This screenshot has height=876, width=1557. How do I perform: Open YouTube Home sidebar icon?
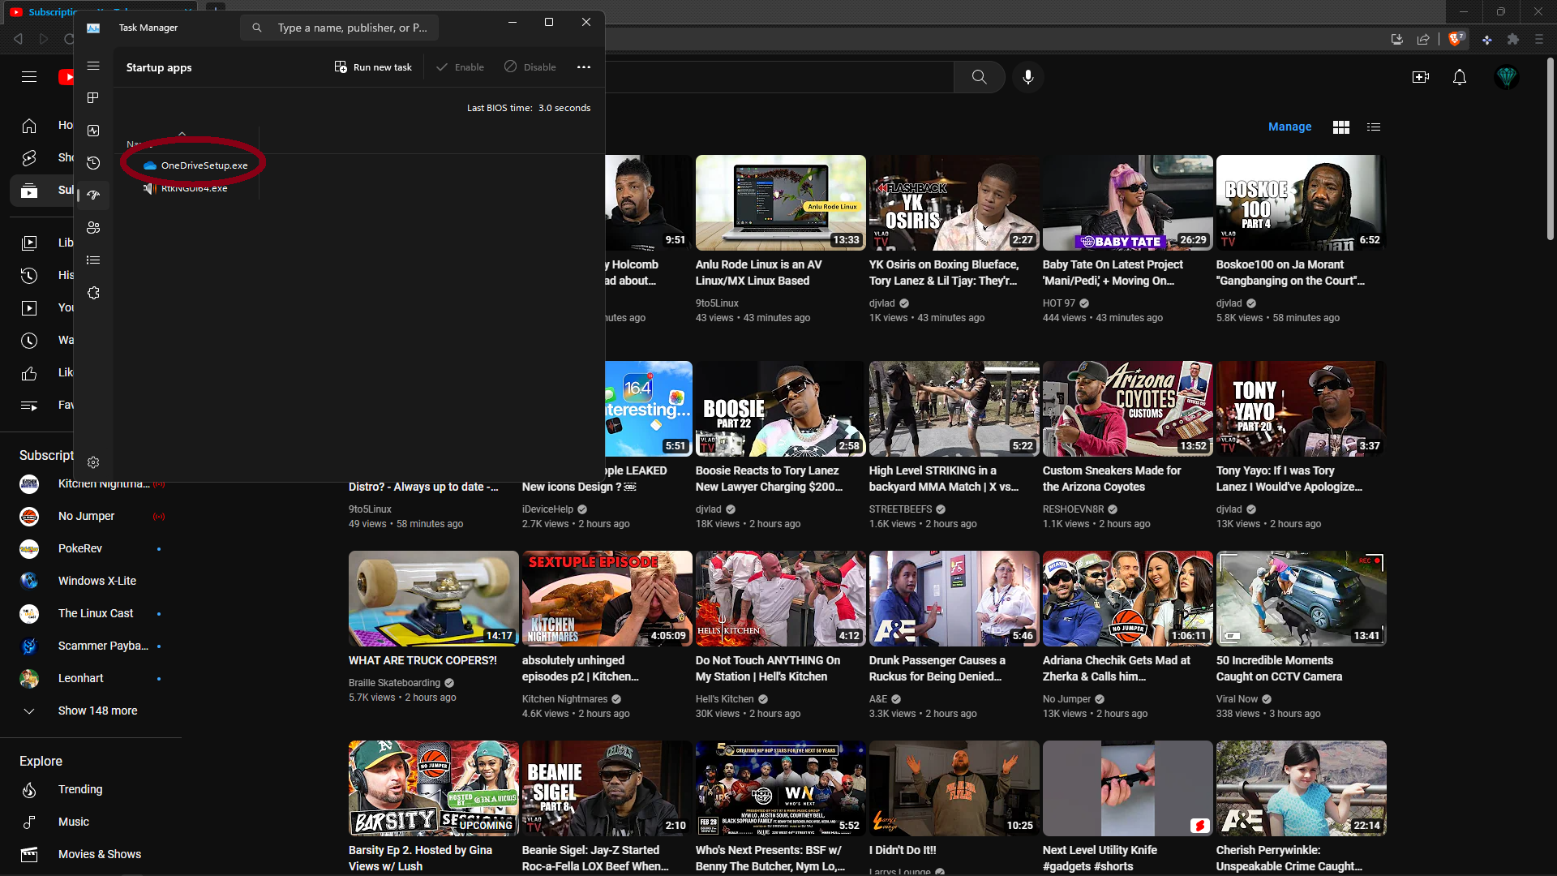coord(29,126)
